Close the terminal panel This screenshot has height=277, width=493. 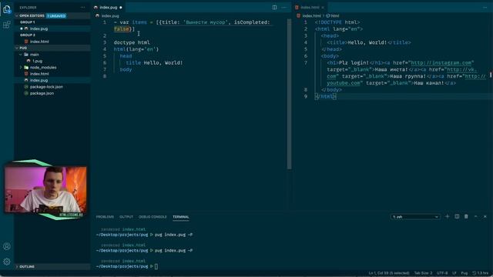(485, 216)
